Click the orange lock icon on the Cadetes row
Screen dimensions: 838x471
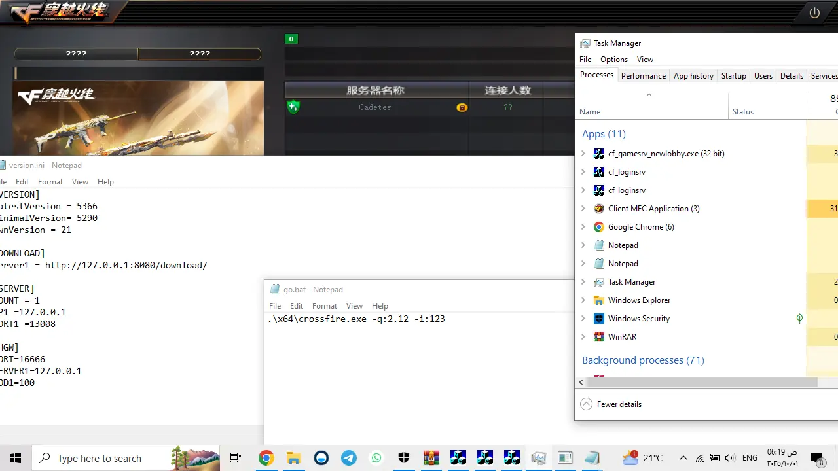(x=462, y=107)
